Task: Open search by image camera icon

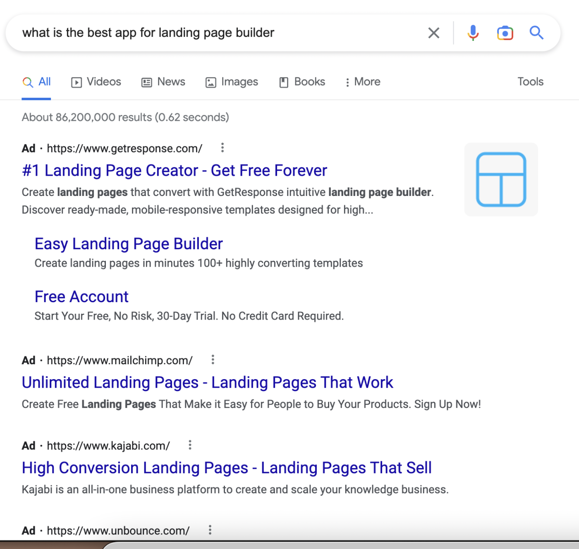Action: (x=505, y=33)
